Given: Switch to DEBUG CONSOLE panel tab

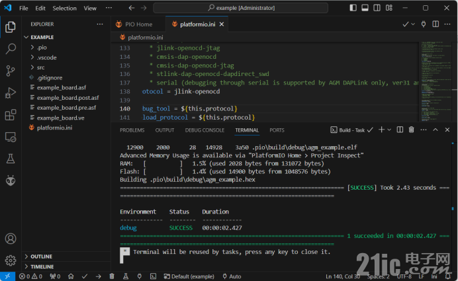Looking at the screenshot, I should coord(205,130).
